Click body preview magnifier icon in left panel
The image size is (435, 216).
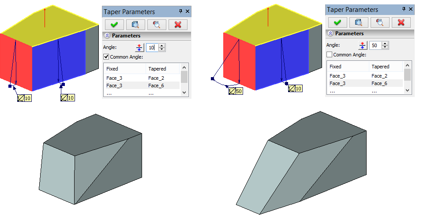(136, 24)
